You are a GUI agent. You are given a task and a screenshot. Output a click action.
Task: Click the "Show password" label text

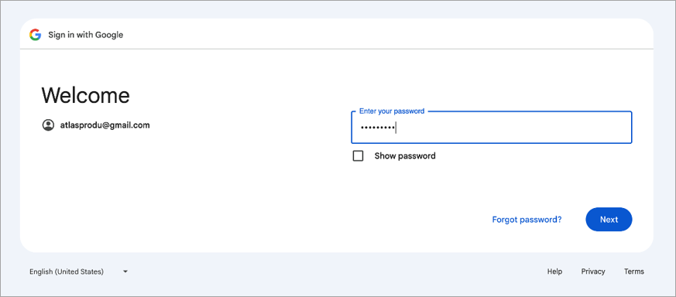405,155
